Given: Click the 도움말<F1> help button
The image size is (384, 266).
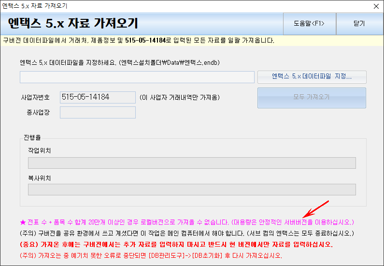Looking at the screenshot, I should click(309, 23).
